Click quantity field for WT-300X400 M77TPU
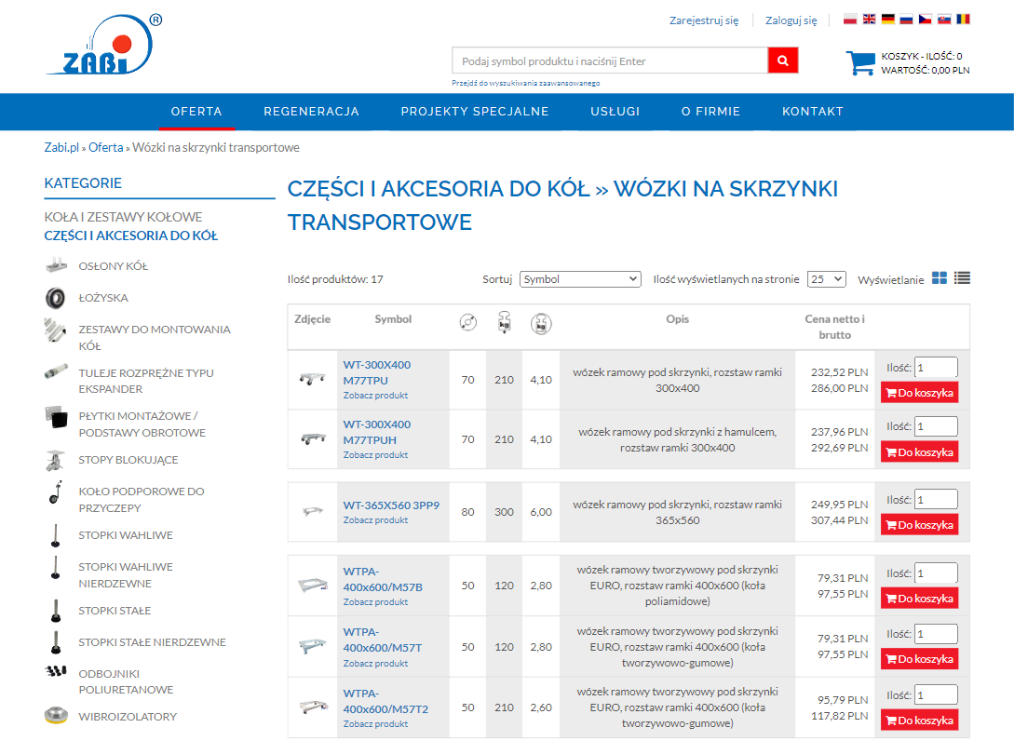1014x741 pixels. tap(936, 368)
